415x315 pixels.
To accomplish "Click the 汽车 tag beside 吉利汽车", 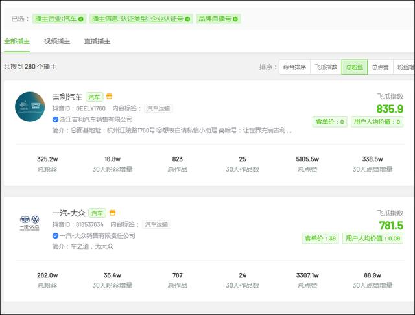I will 94,97.
